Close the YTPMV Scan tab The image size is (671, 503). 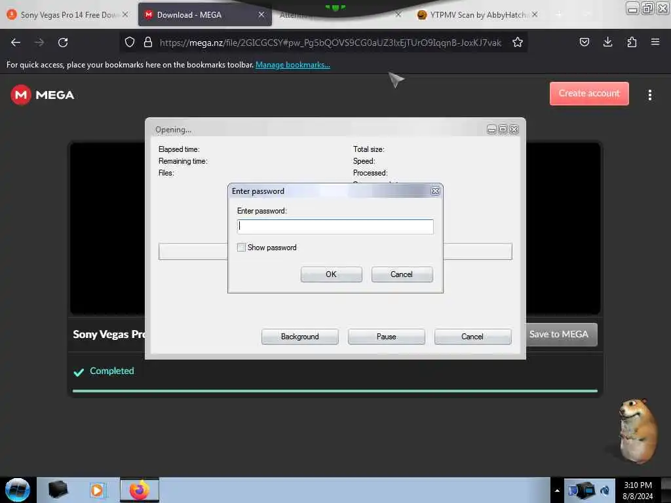click(x=535, y=14)
